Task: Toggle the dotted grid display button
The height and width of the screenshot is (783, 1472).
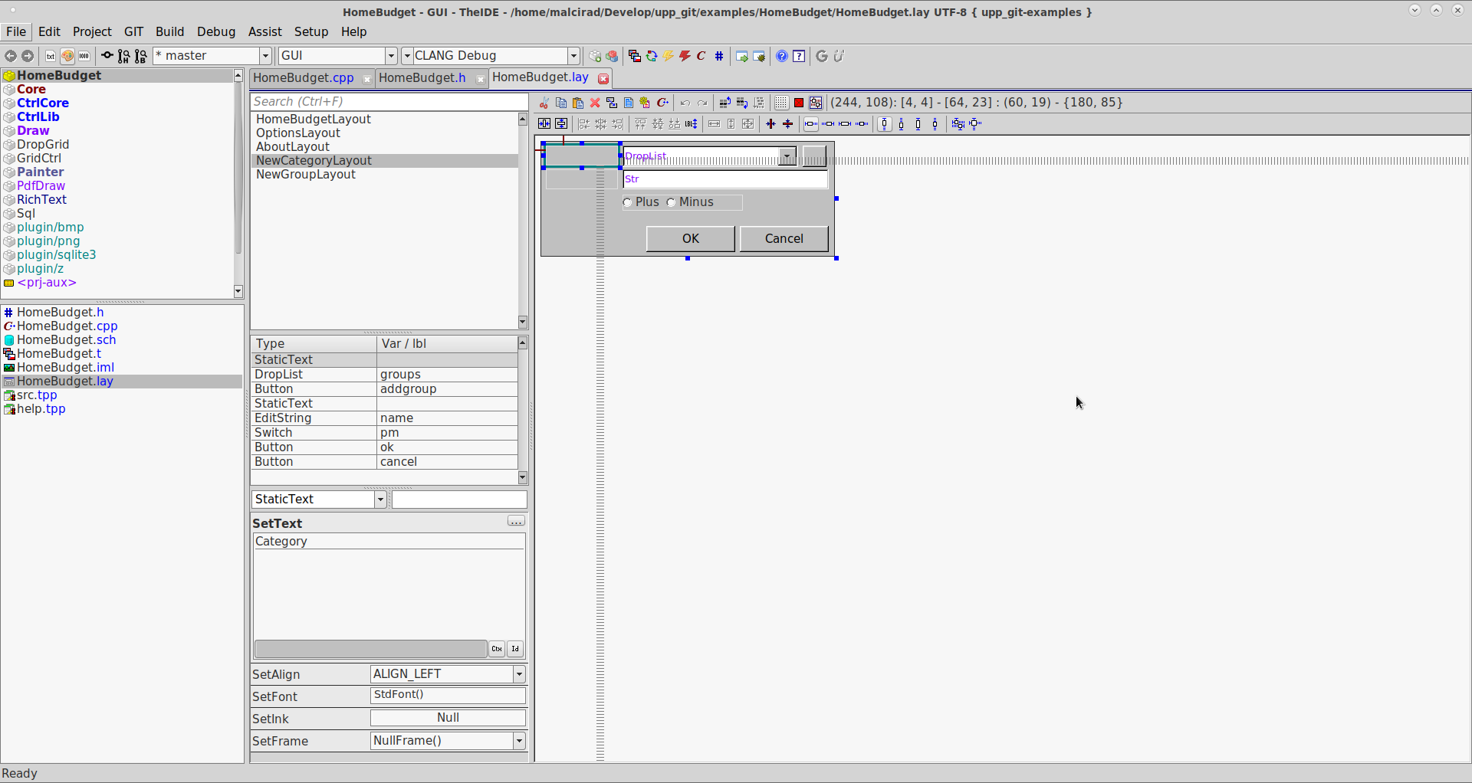Action: (x=781, y=103)
